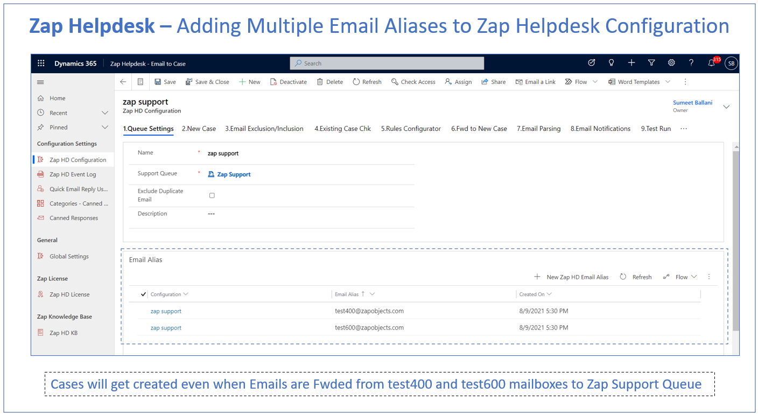Expand the Pinned section chevron

coord(105,127)
